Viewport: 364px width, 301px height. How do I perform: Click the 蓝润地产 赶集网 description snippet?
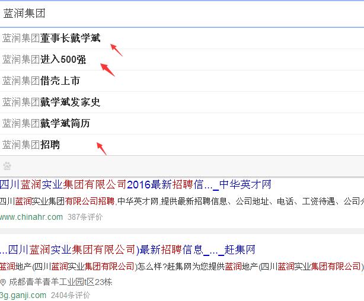point(178,266)
